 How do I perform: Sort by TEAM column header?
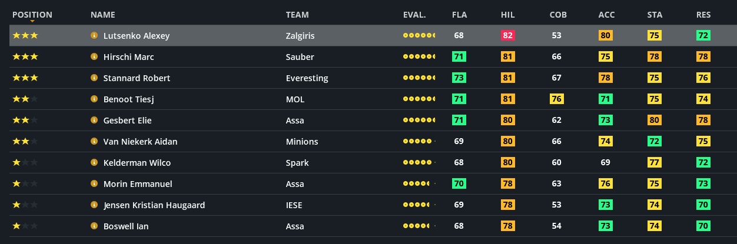[x=297, y=15]
